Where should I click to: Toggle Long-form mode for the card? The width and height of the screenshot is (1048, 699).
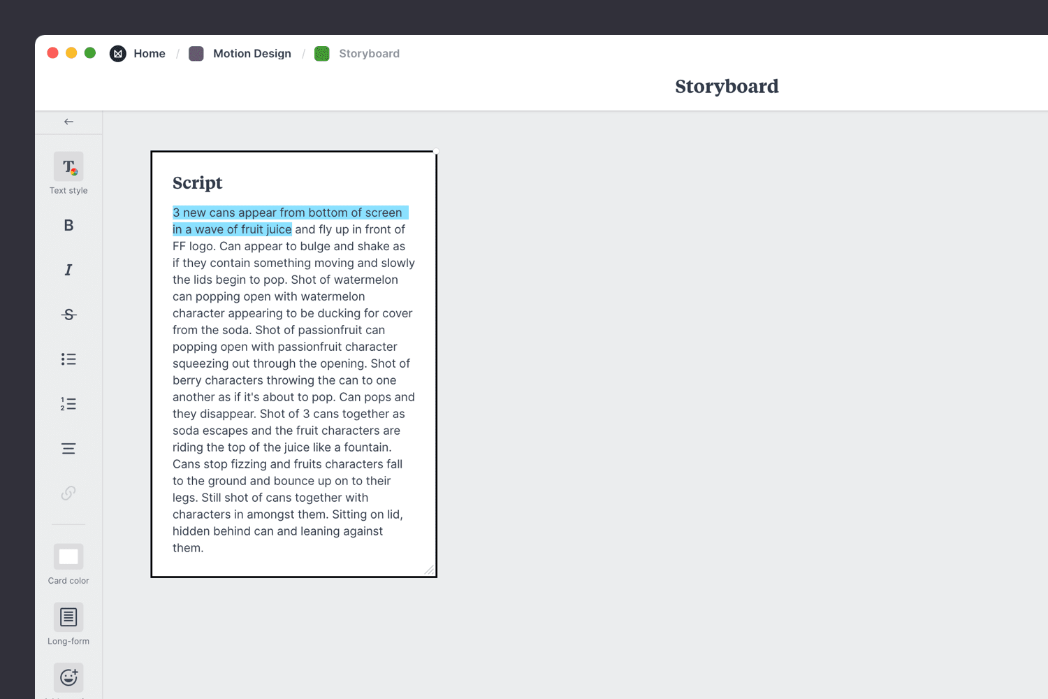tap(68, 617)
